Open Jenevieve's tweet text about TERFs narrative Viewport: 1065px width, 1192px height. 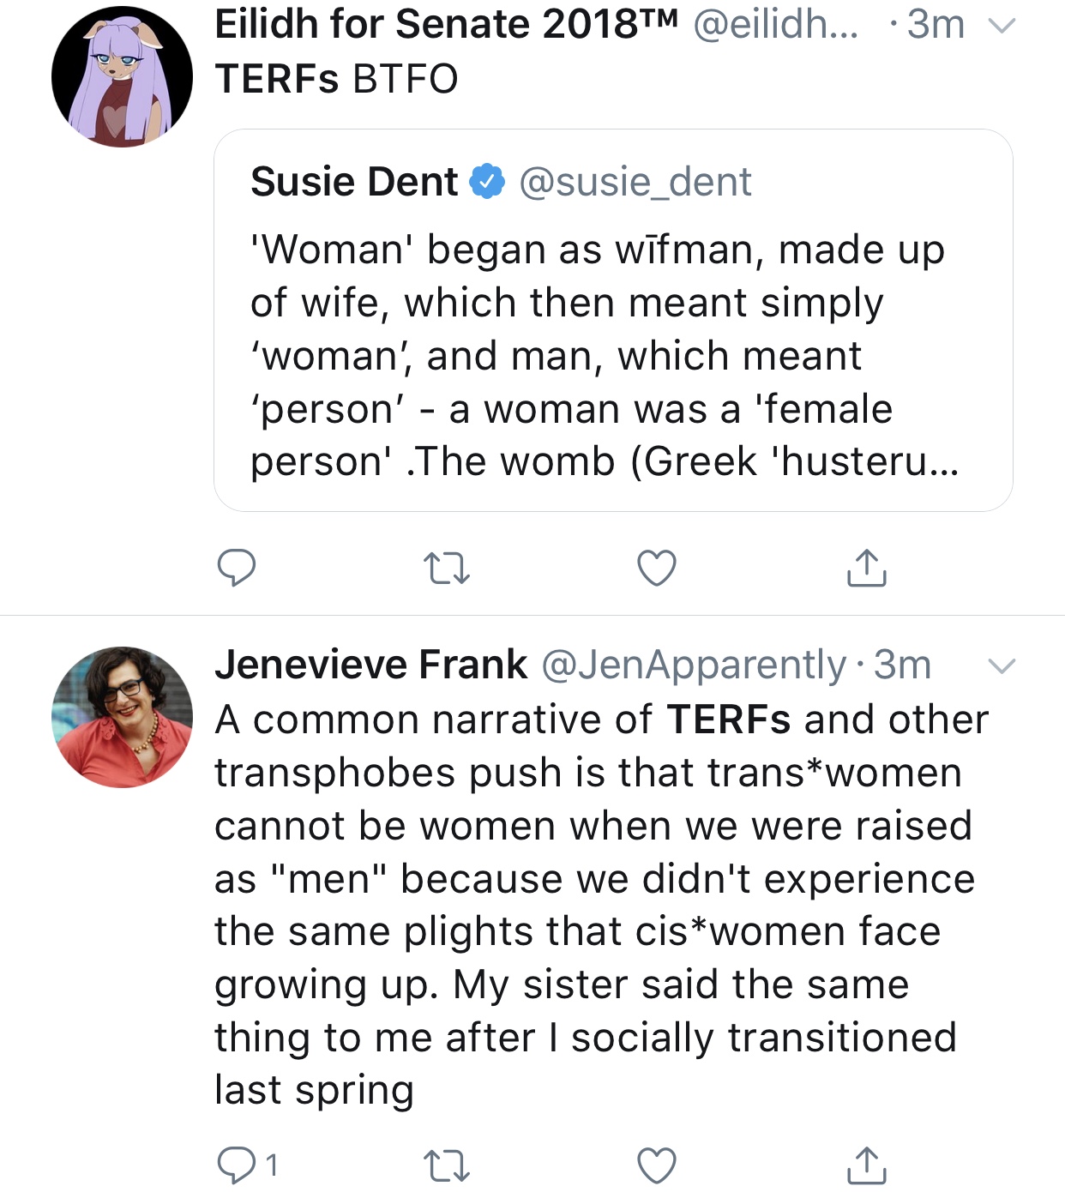pos(600,905)
